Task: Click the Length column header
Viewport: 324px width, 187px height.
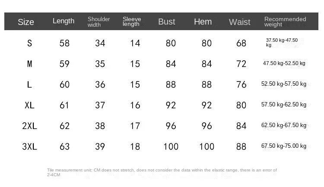Action: click(64, 21)
